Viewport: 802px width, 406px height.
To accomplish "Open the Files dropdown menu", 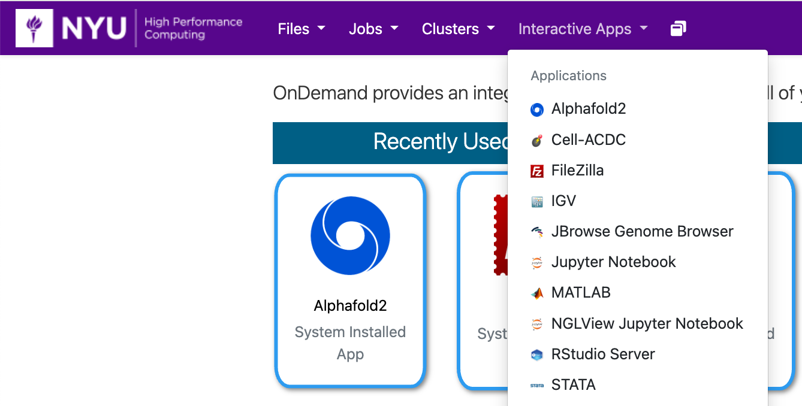I will click(x=301, y=29).
